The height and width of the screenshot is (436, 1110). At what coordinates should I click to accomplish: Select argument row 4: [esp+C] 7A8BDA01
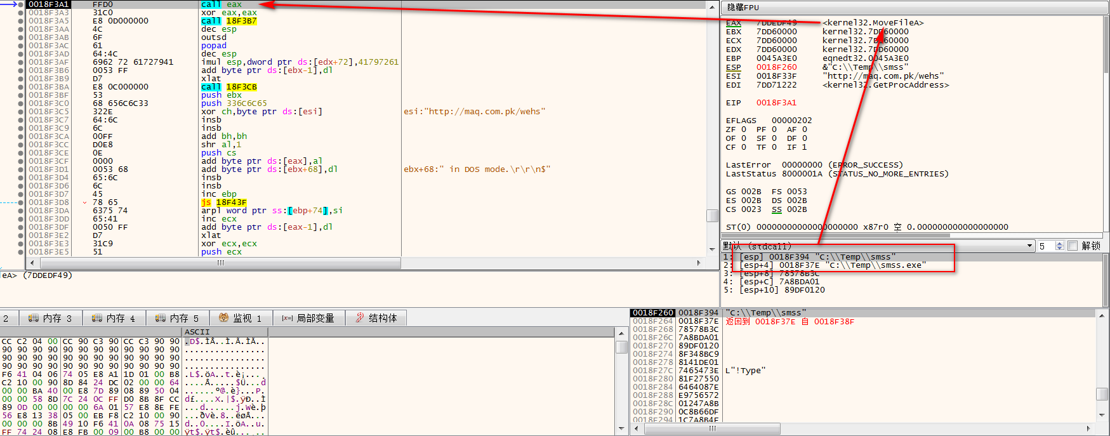[x=771, y=282]
